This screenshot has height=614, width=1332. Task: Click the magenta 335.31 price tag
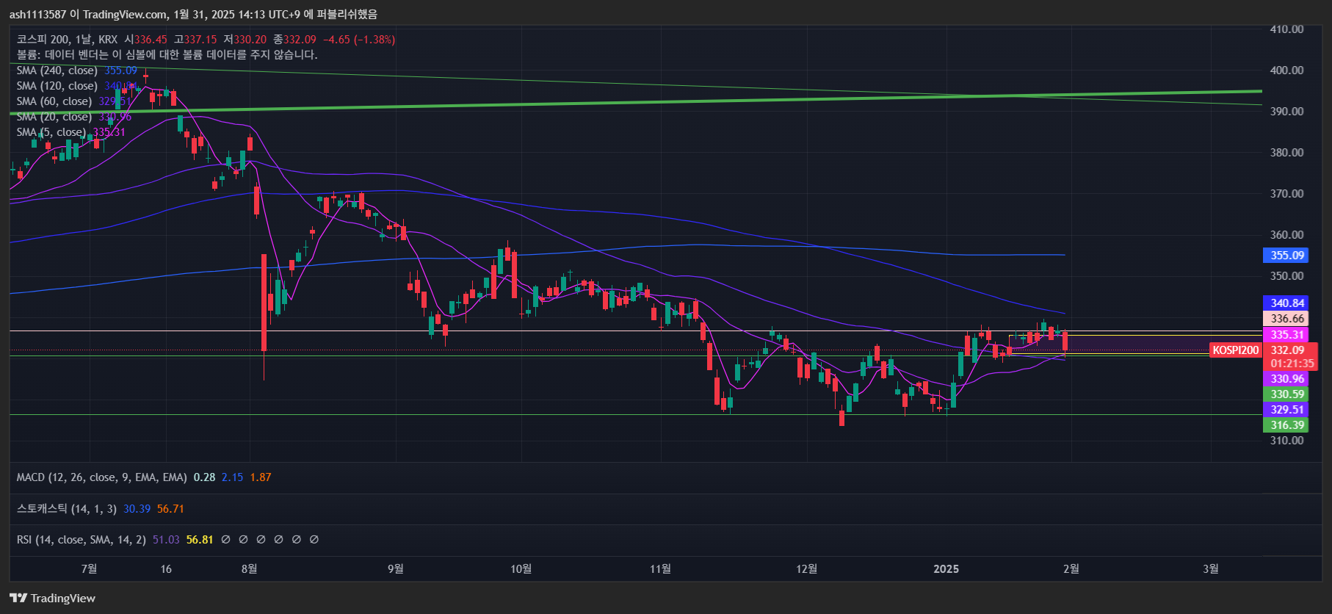pyautogui.click(x=1287, y=335)
